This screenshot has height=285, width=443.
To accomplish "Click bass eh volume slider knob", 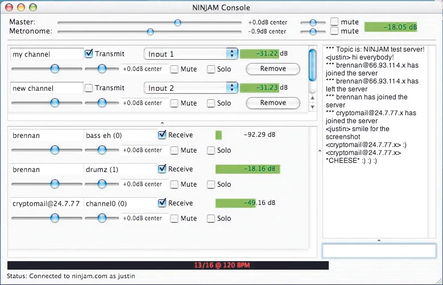I will 55,150.
